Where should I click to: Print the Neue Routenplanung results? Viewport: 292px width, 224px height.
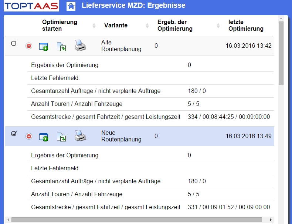click(80, 136)
